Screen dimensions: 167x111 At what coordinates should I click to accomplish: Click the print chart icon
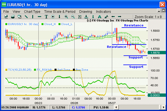click(13, 17)
